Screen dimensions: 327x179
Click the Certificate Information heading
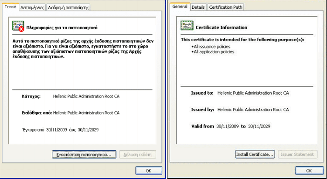click(221, 28)
